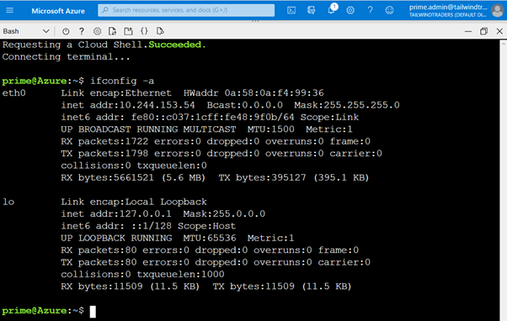Click the ::1/128 loopback inet6 address

[152, 226]
